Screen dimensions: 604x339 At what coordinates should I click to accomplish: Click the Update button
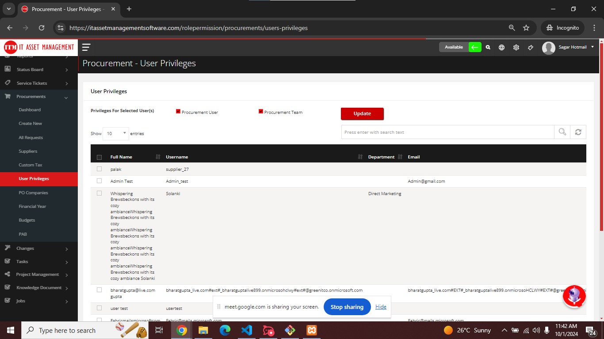pyautogui.click(x=362, y=113)
